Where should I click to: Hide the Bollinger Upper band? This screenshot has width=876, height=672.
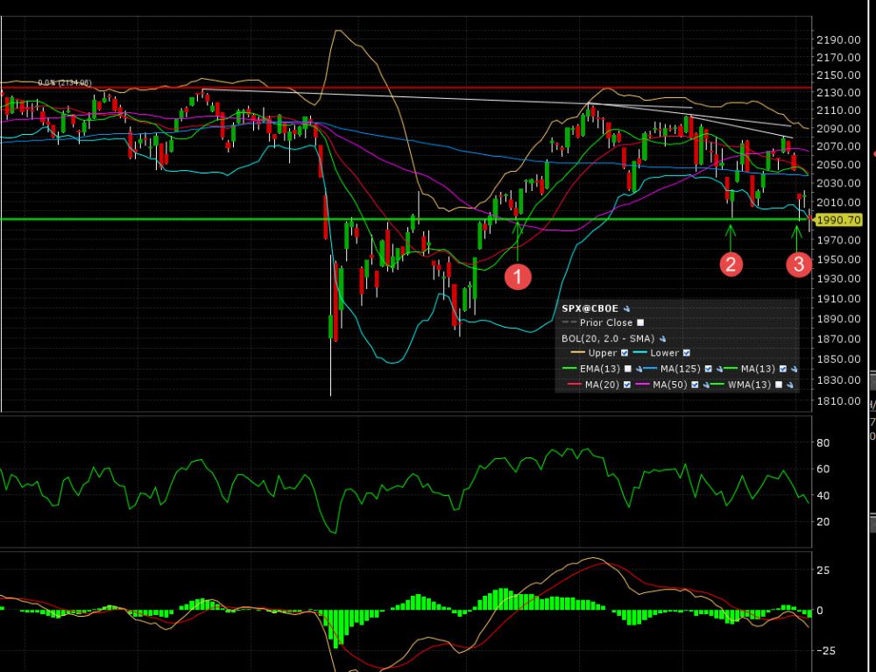[x=625, y=353]
